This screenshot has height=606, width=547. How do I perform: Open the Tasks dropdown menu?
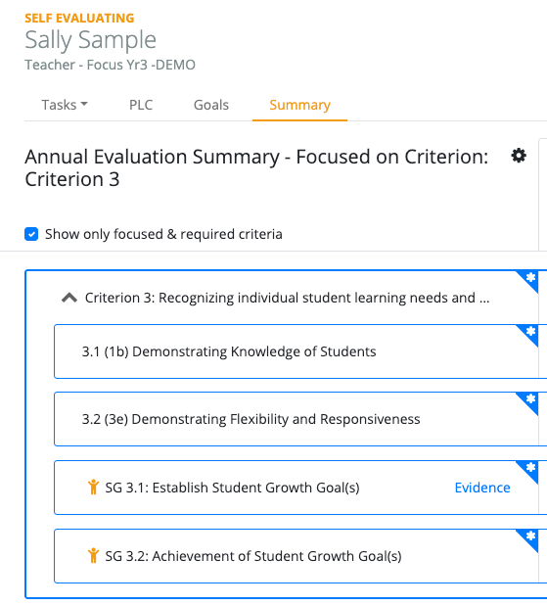[x=65, y=105]
